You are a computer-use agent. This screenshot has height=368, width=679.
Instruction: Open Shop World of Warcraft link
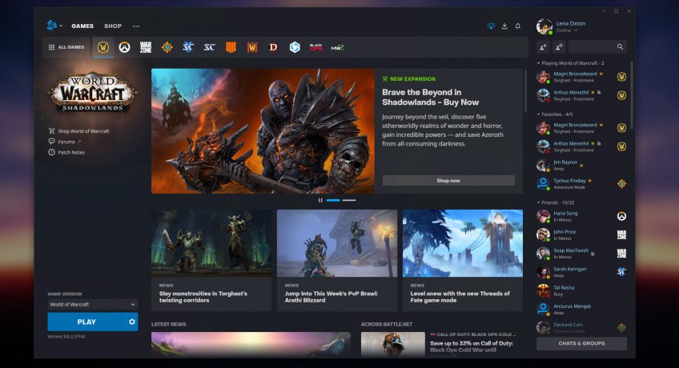point(78,131)
